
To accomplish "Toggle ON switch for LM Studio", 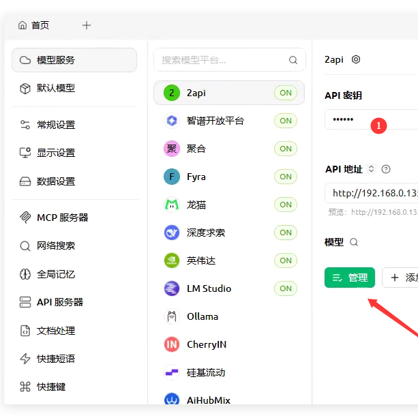I will click(x=286, y=288).
